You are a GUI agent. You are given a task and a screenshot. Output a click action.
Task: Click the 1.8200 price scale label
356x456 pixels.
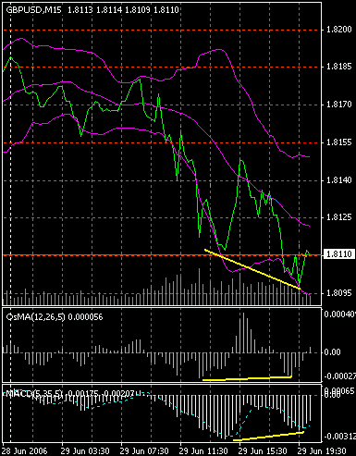tap(339, 30)
